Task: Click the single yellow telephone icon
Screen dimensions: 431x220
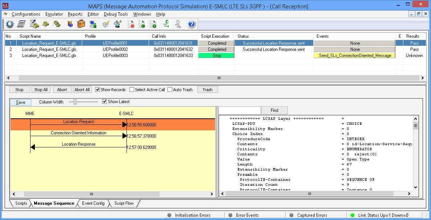Action: click(x=46, y=24)
